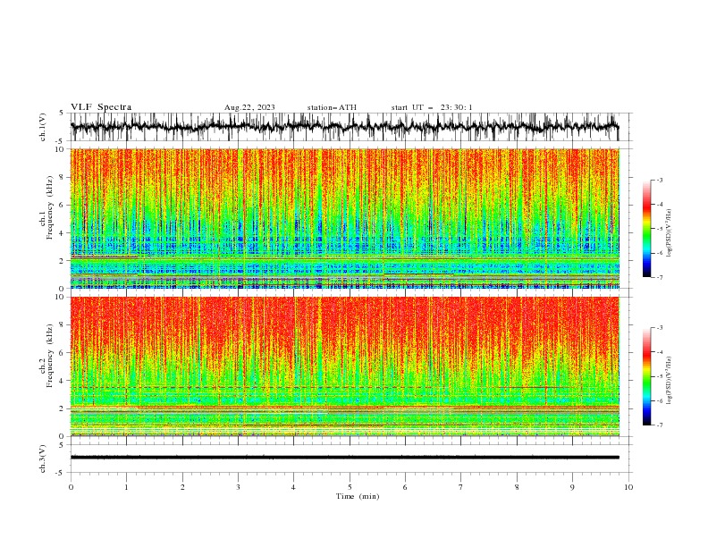Click the "ch.1(V)" axis label
This screenshot has height=547, width=708.
pos(43,127)
